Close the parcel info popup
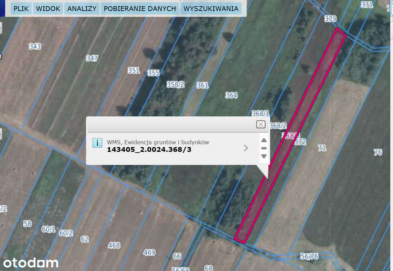393x271 pixels. coord(261,124)
